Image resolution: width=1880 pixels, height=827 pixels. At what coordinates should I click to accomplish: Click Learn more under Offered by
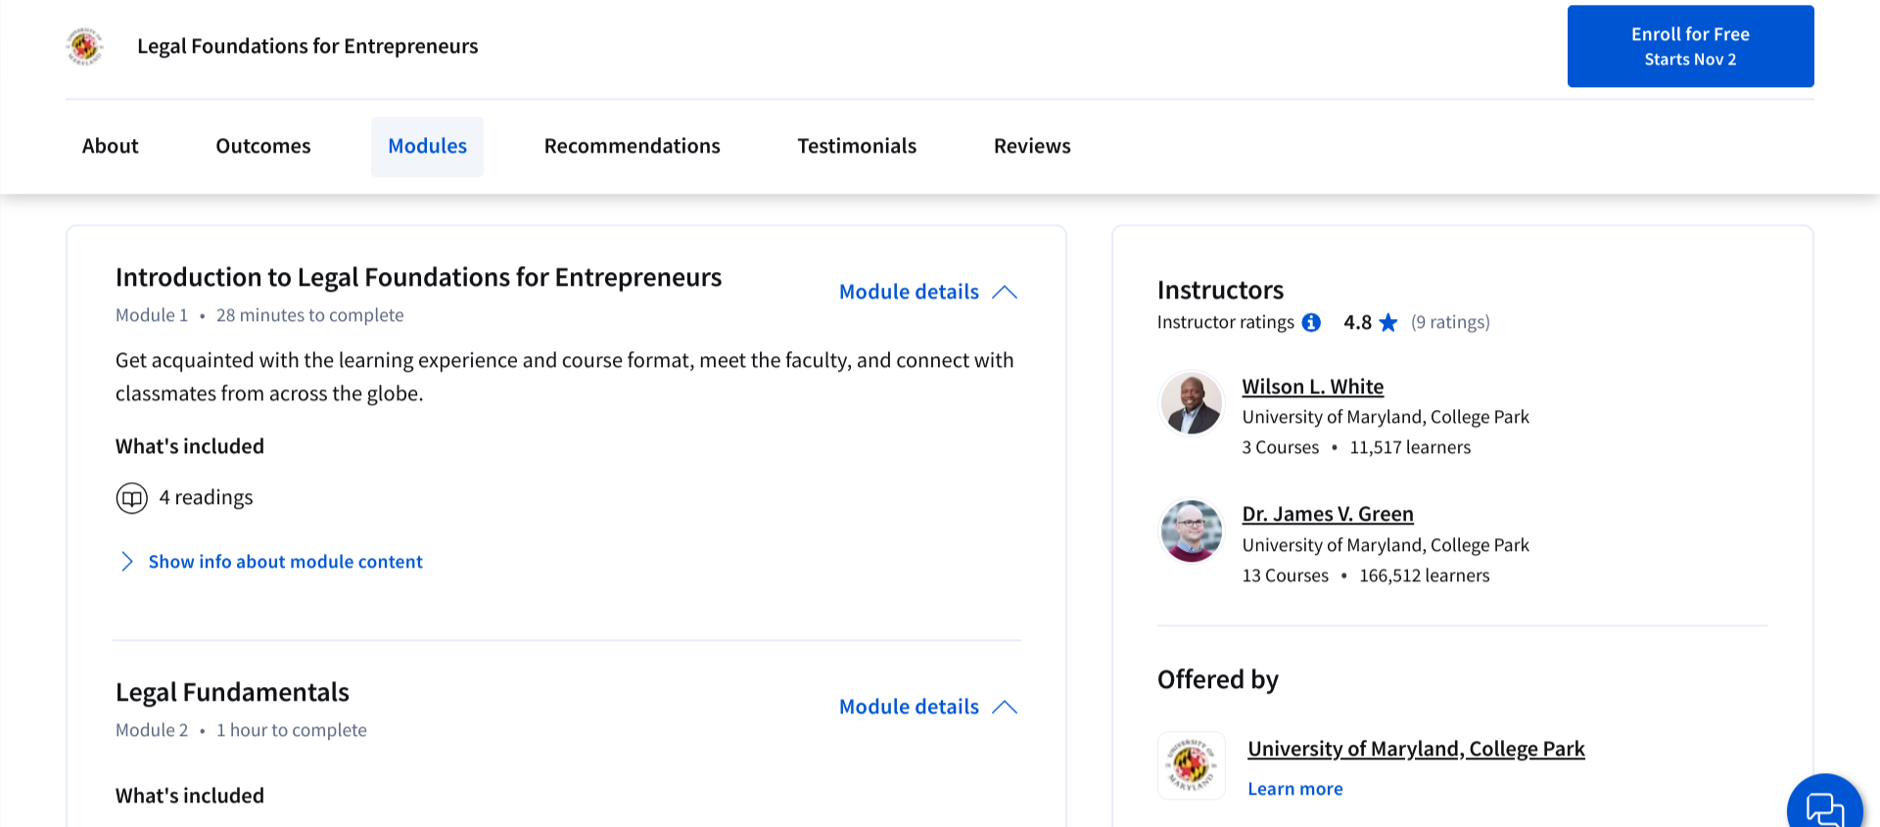pyautogui.click(x=1294, y=789)
